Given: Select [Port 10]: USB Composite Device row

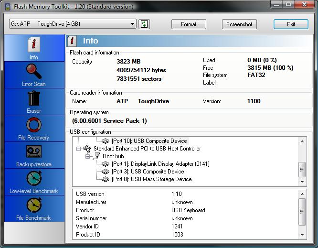Looking at the screenshot, I should 149,141.
